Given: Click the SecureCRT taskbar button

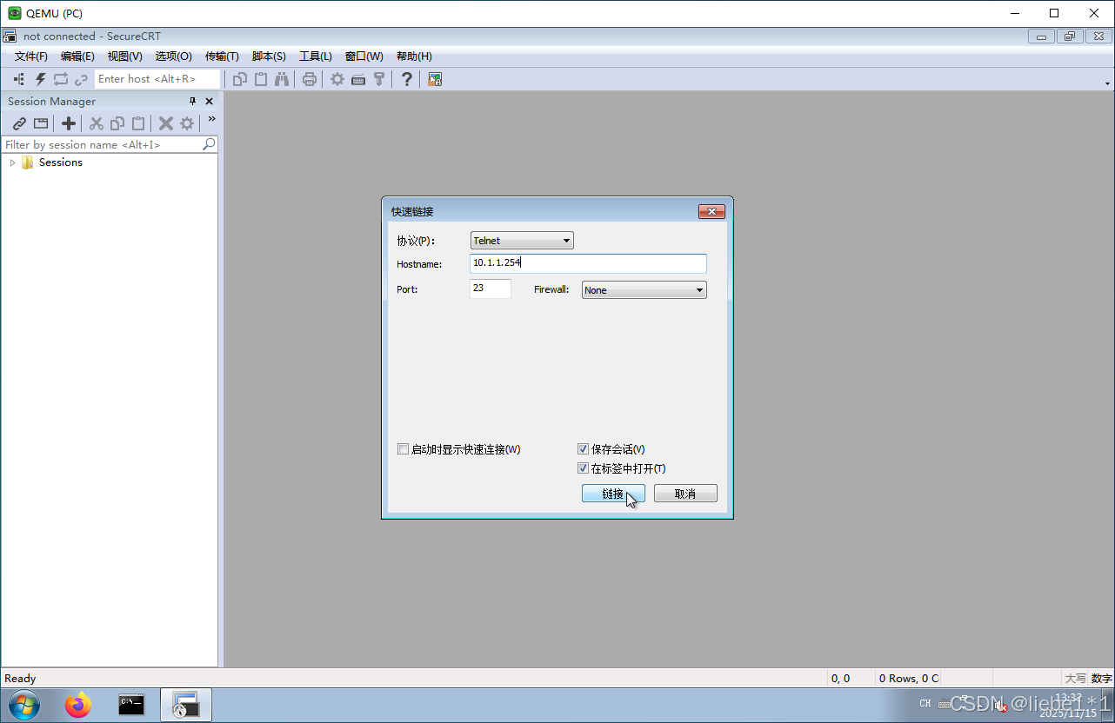Looking at the screenshot, I should (186, 705).
